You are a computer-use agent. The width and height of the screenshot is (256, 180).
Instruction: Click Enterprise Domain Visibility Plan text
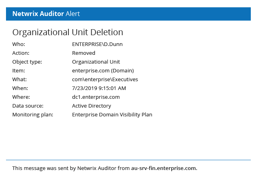pos(112,114)
